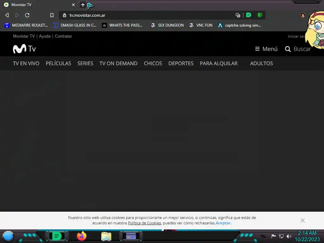Open the SERIES section
Screen dimensions: 324x243
tap(85, 63)
